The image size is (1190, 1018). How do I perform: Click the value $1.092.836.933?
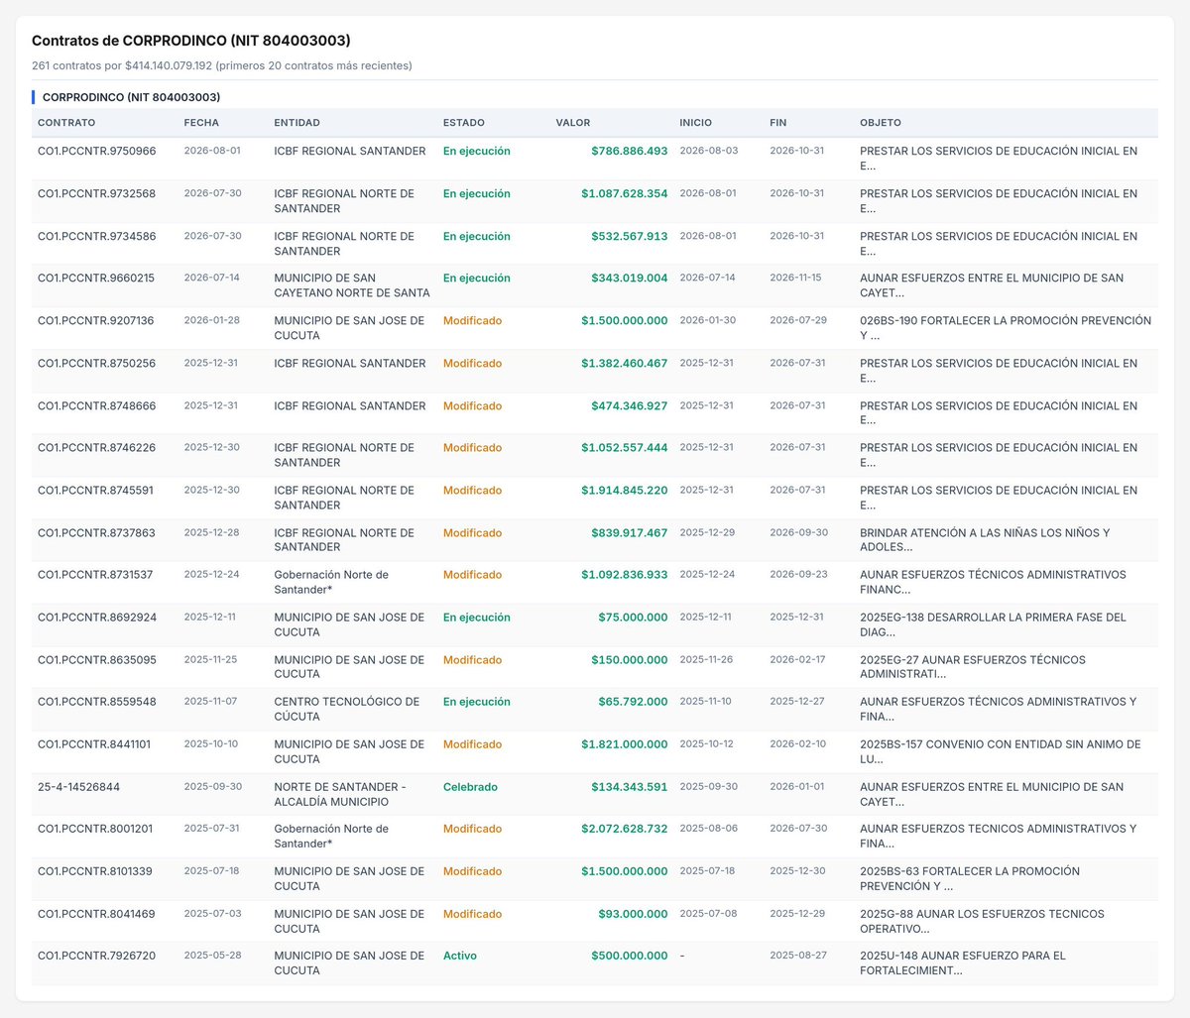pos(625,574)
